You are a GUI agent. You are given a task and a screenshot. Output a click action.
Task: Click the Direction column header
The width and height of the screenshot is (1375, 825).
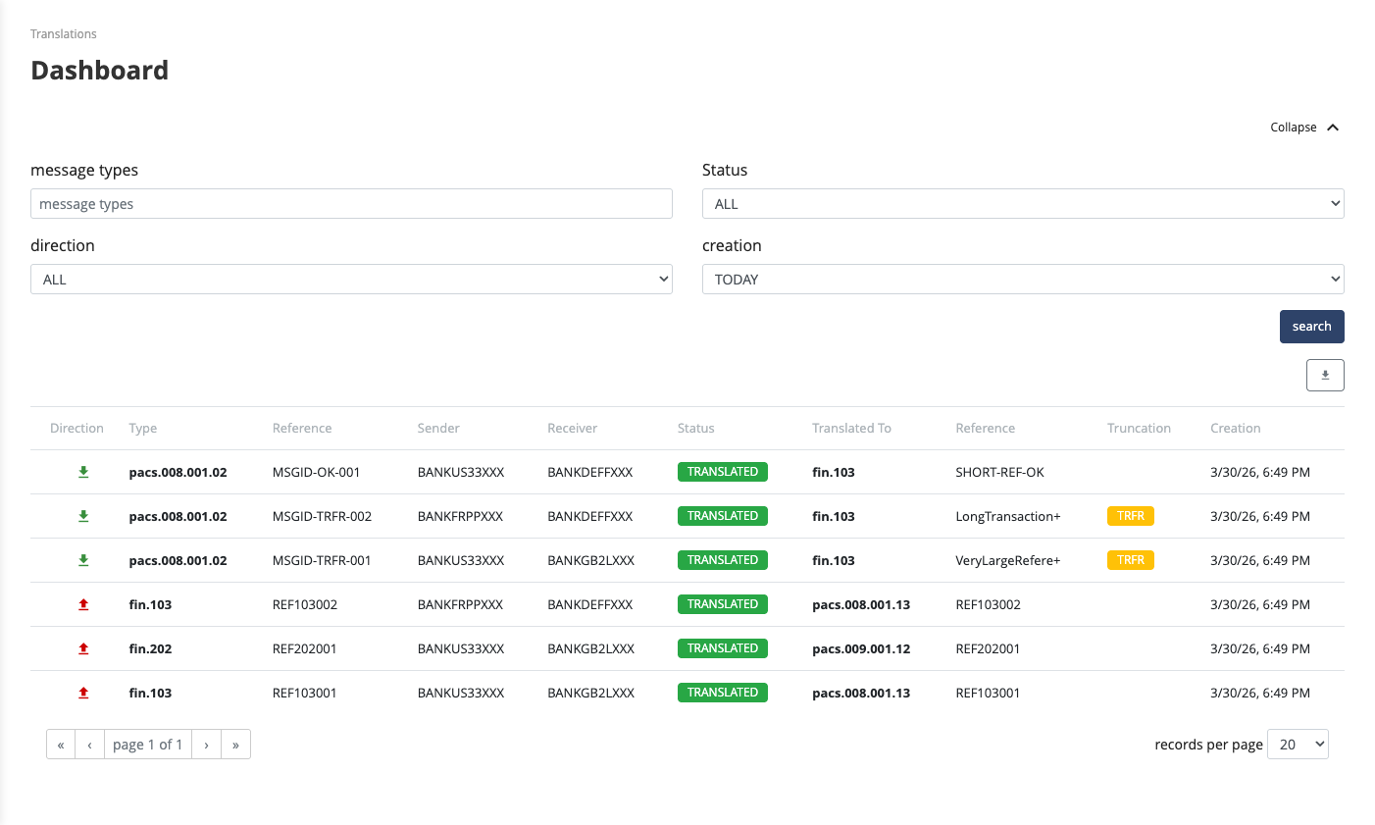76,429
